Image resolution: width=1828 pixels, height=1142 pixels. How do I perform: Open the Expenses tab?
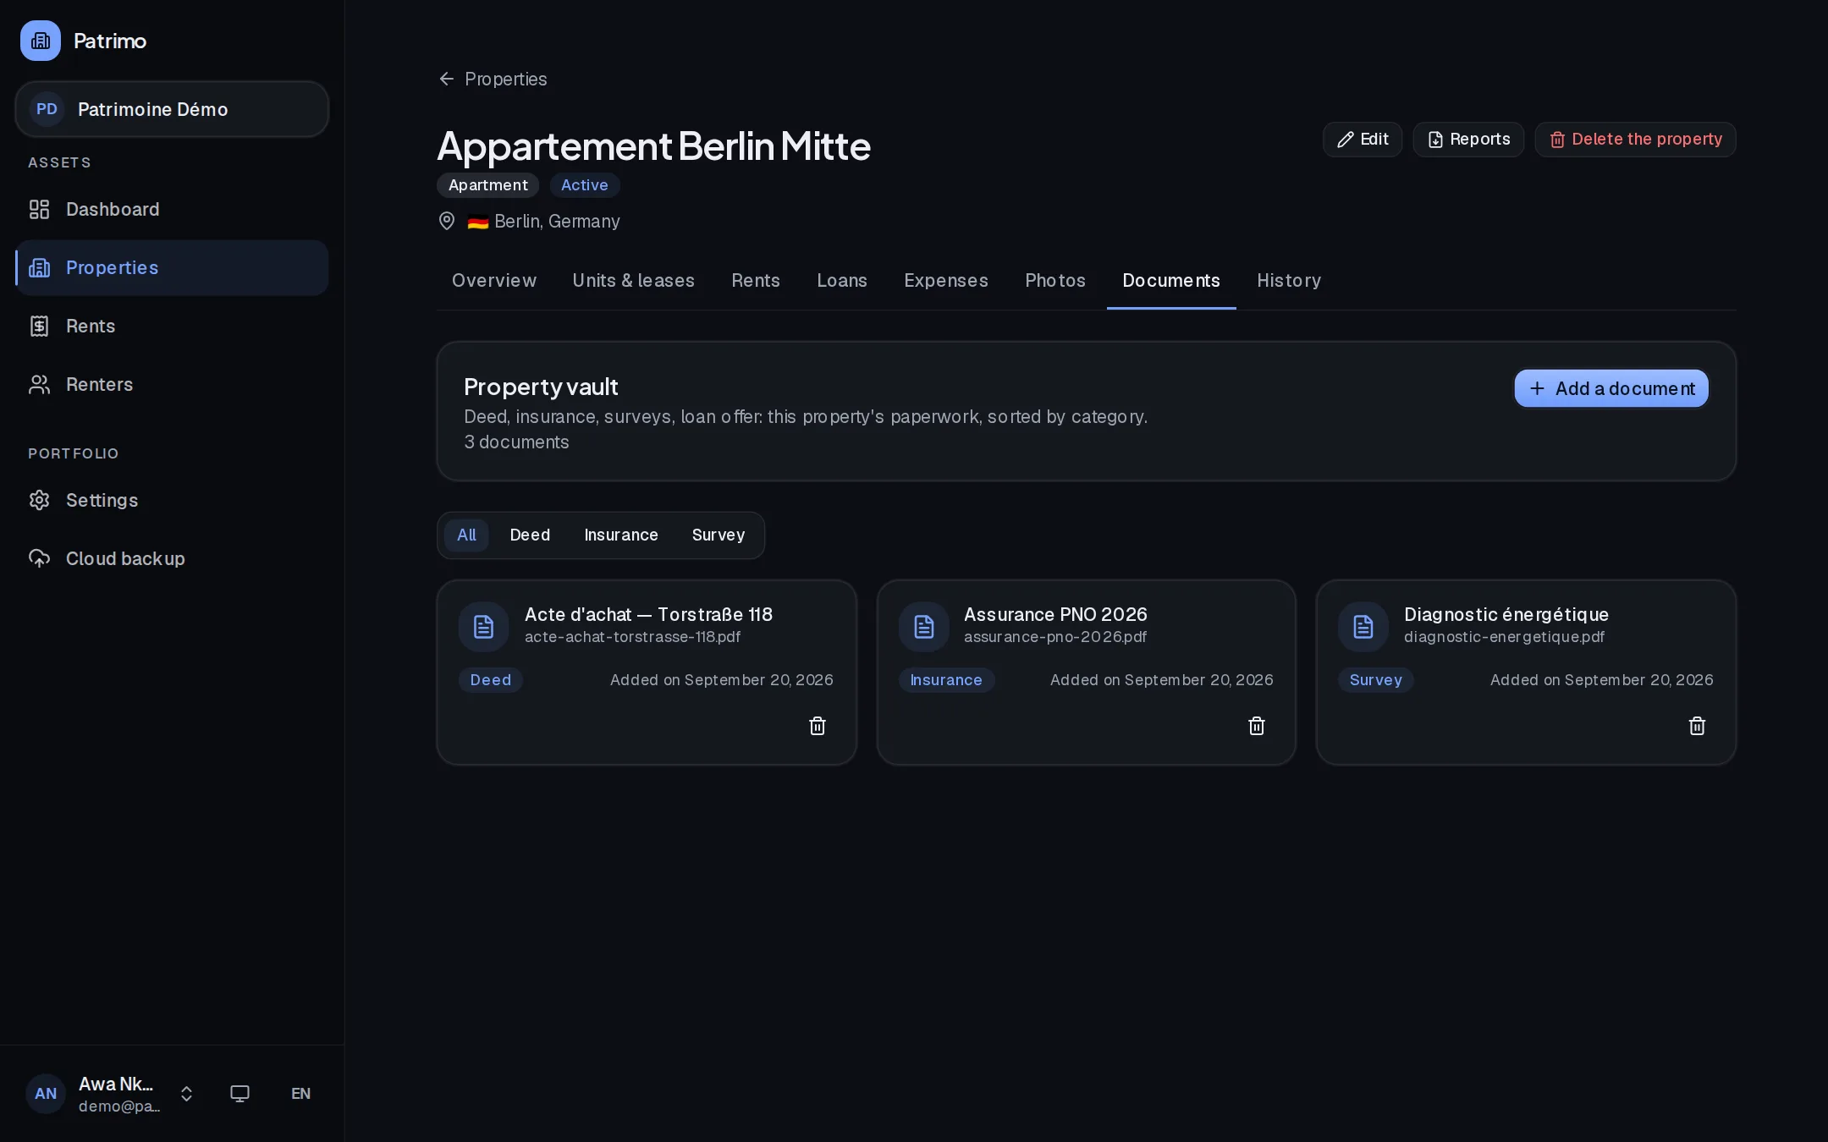click(946, 281)
